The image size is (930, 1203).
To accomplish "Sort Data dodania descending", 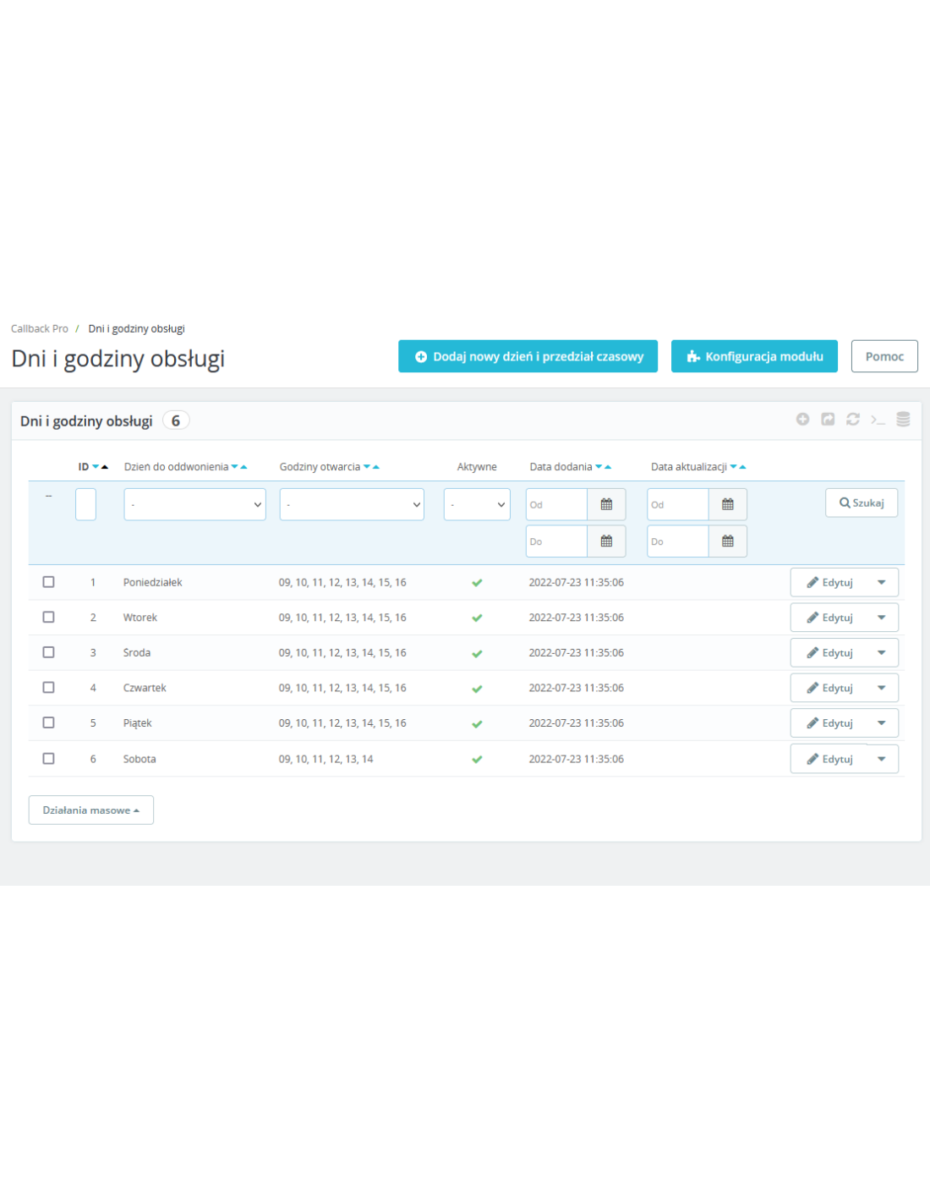I will click(598, 467).
